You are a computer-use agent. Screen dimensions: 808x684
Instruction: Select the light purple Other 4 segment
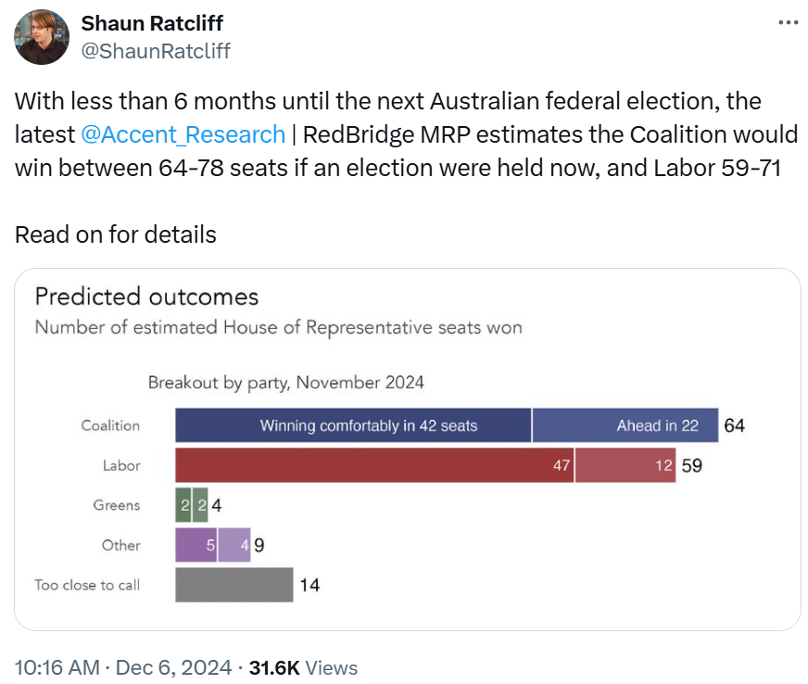pos(234,545)
